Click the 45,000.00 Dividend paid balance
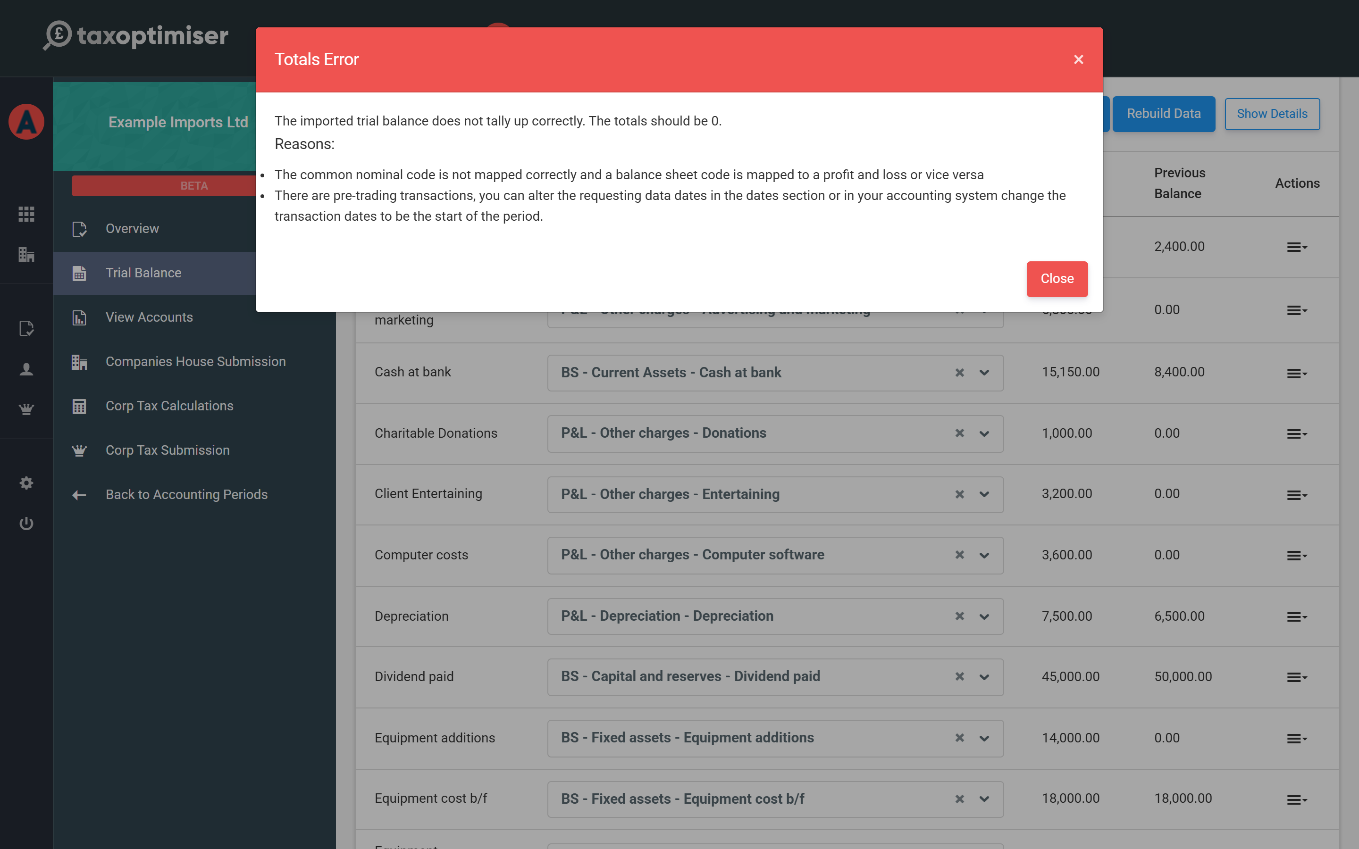Image resolution: width=1359 pixels, height=849 pixels. (x=1070, y=677)
